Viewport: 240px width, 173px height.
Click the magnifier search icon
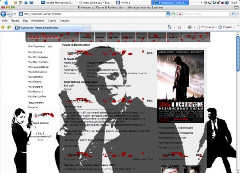click(233, 14)
